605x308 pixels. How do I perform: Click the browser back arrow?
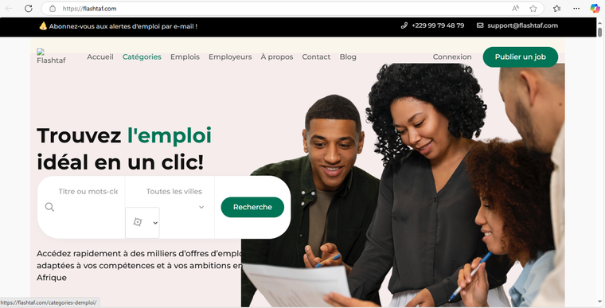coord(9,9)
